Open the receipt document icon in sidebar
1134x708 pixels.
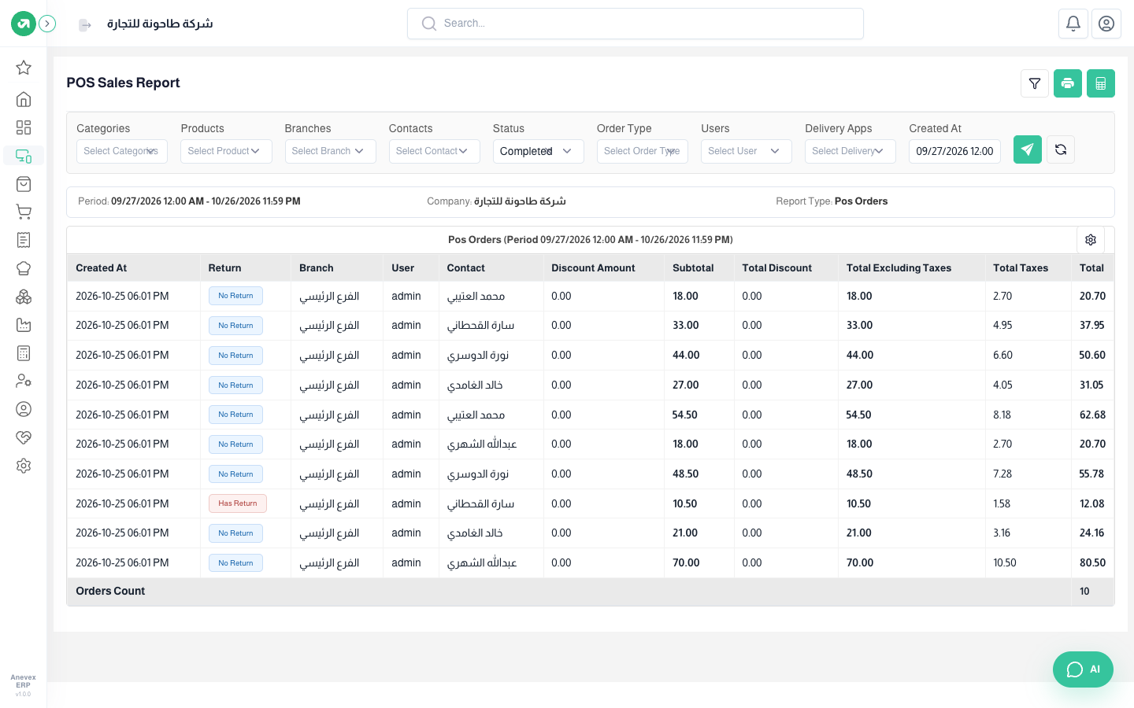[24, 240]
